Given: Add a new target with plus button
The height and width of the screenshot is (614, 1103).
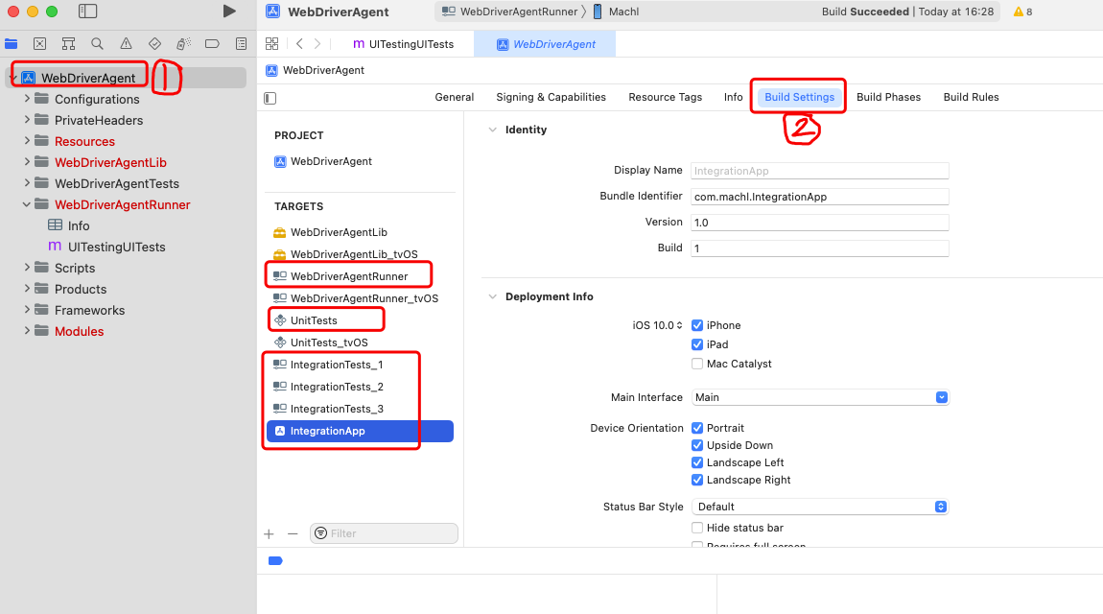Looking at the screenshot, I should click(269, 533).
